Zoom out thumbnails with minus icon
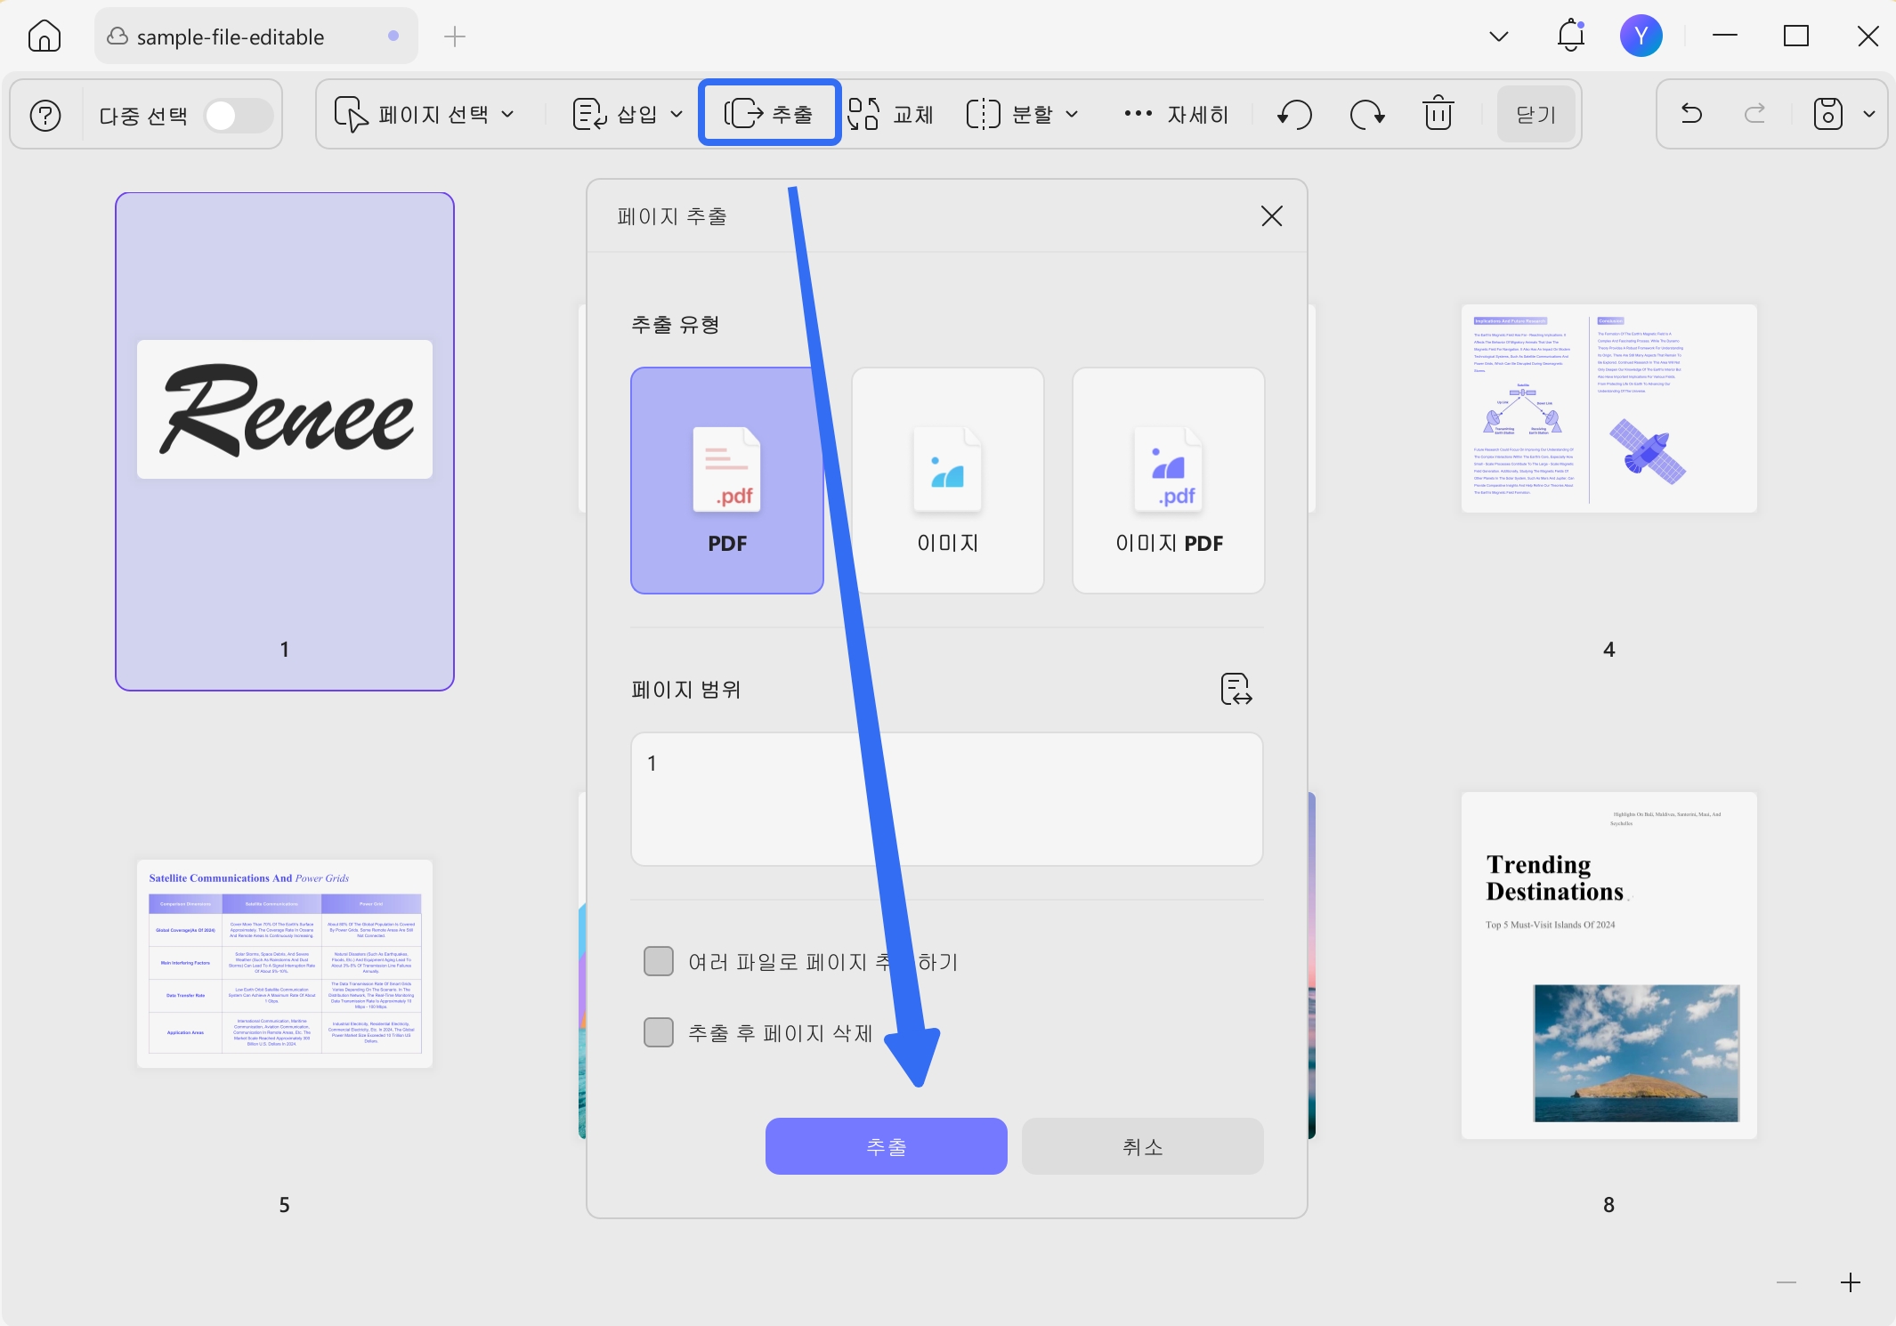The image size is (1896, 1326). (1787, 1282)
